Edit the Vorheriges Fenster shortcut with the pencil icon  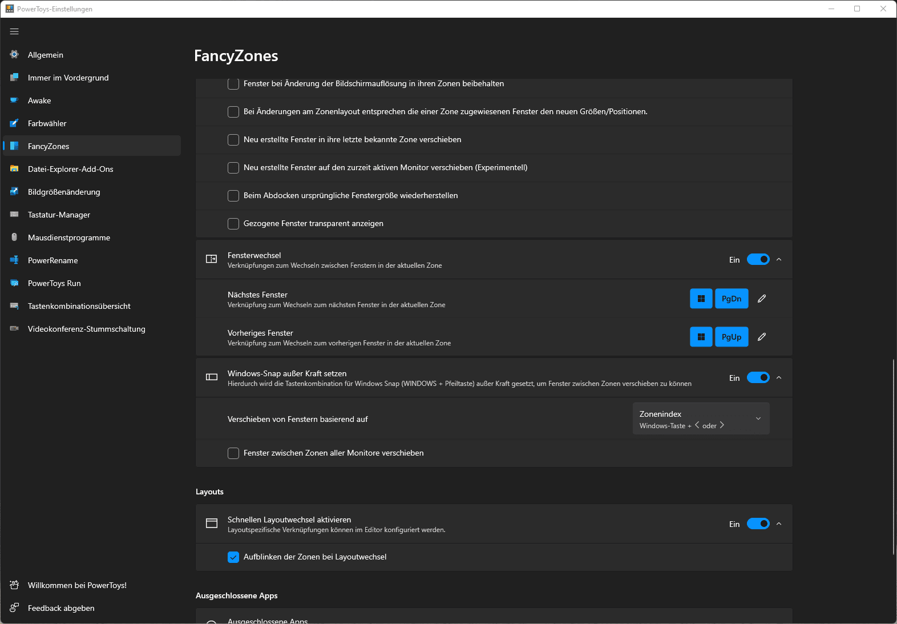(x=761, y=337)
